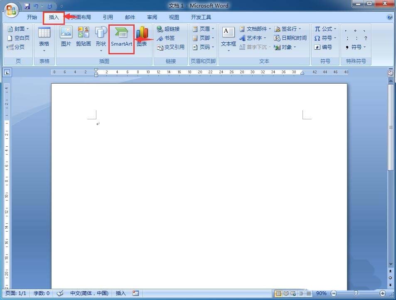Open zoom dialog via 90%
The height and width of the screenshot is (300, 396).
pos(321,293)
